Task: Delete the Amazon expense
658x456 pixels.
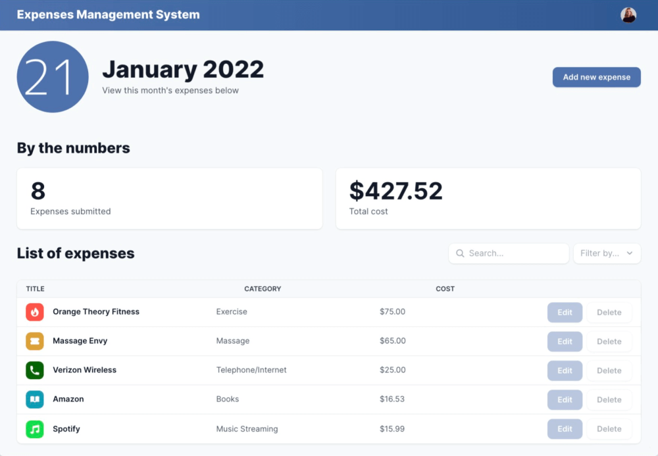Action: (x=609, y=400)
